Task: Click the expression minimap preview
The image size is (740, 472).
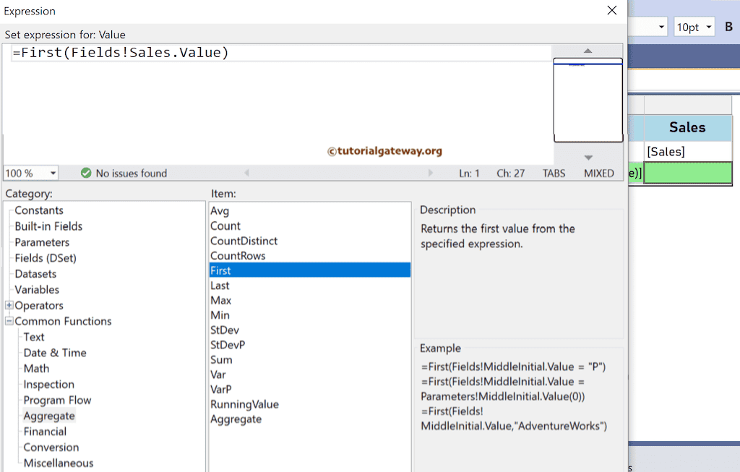Action: pyautogui.click(x=588, y=101)
